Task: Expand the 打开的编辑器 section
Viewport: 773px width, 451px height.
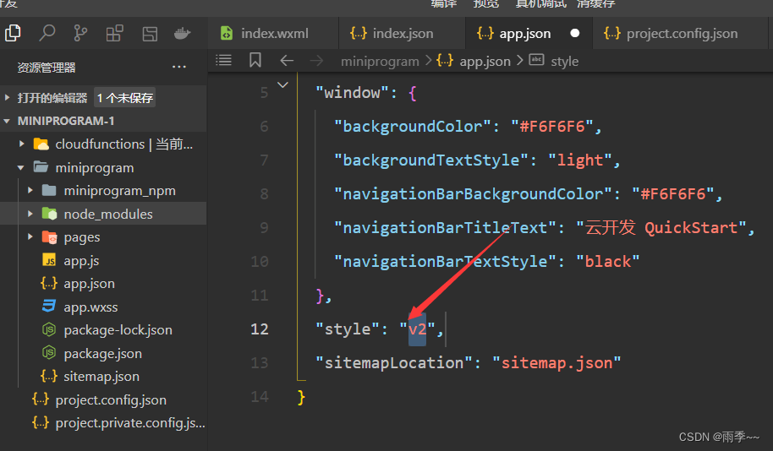Action: click(x=8, y=98)
